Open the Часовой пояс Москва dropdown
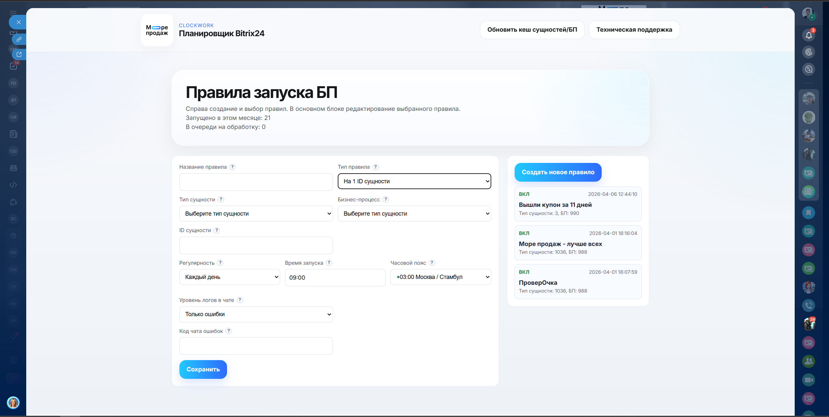 tap(440, 277)
